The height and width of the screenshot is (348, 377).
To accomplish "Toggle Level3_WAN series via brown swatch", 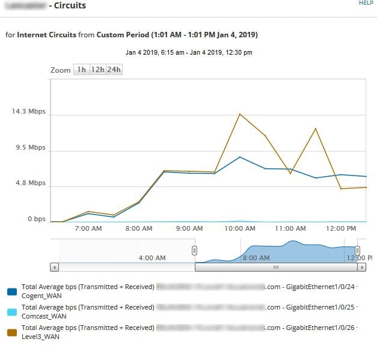I will [12, 332].
